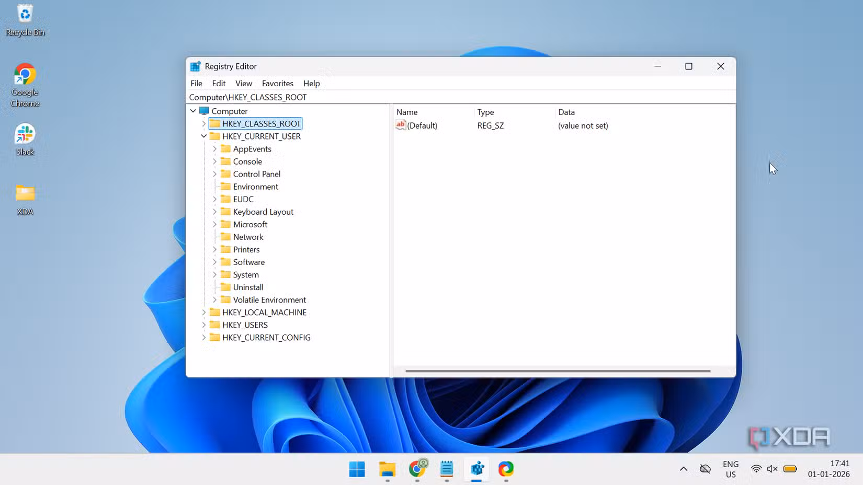Expand the EUDC key chevron
This screenshot has height=485, width=863.
point(214,199)
